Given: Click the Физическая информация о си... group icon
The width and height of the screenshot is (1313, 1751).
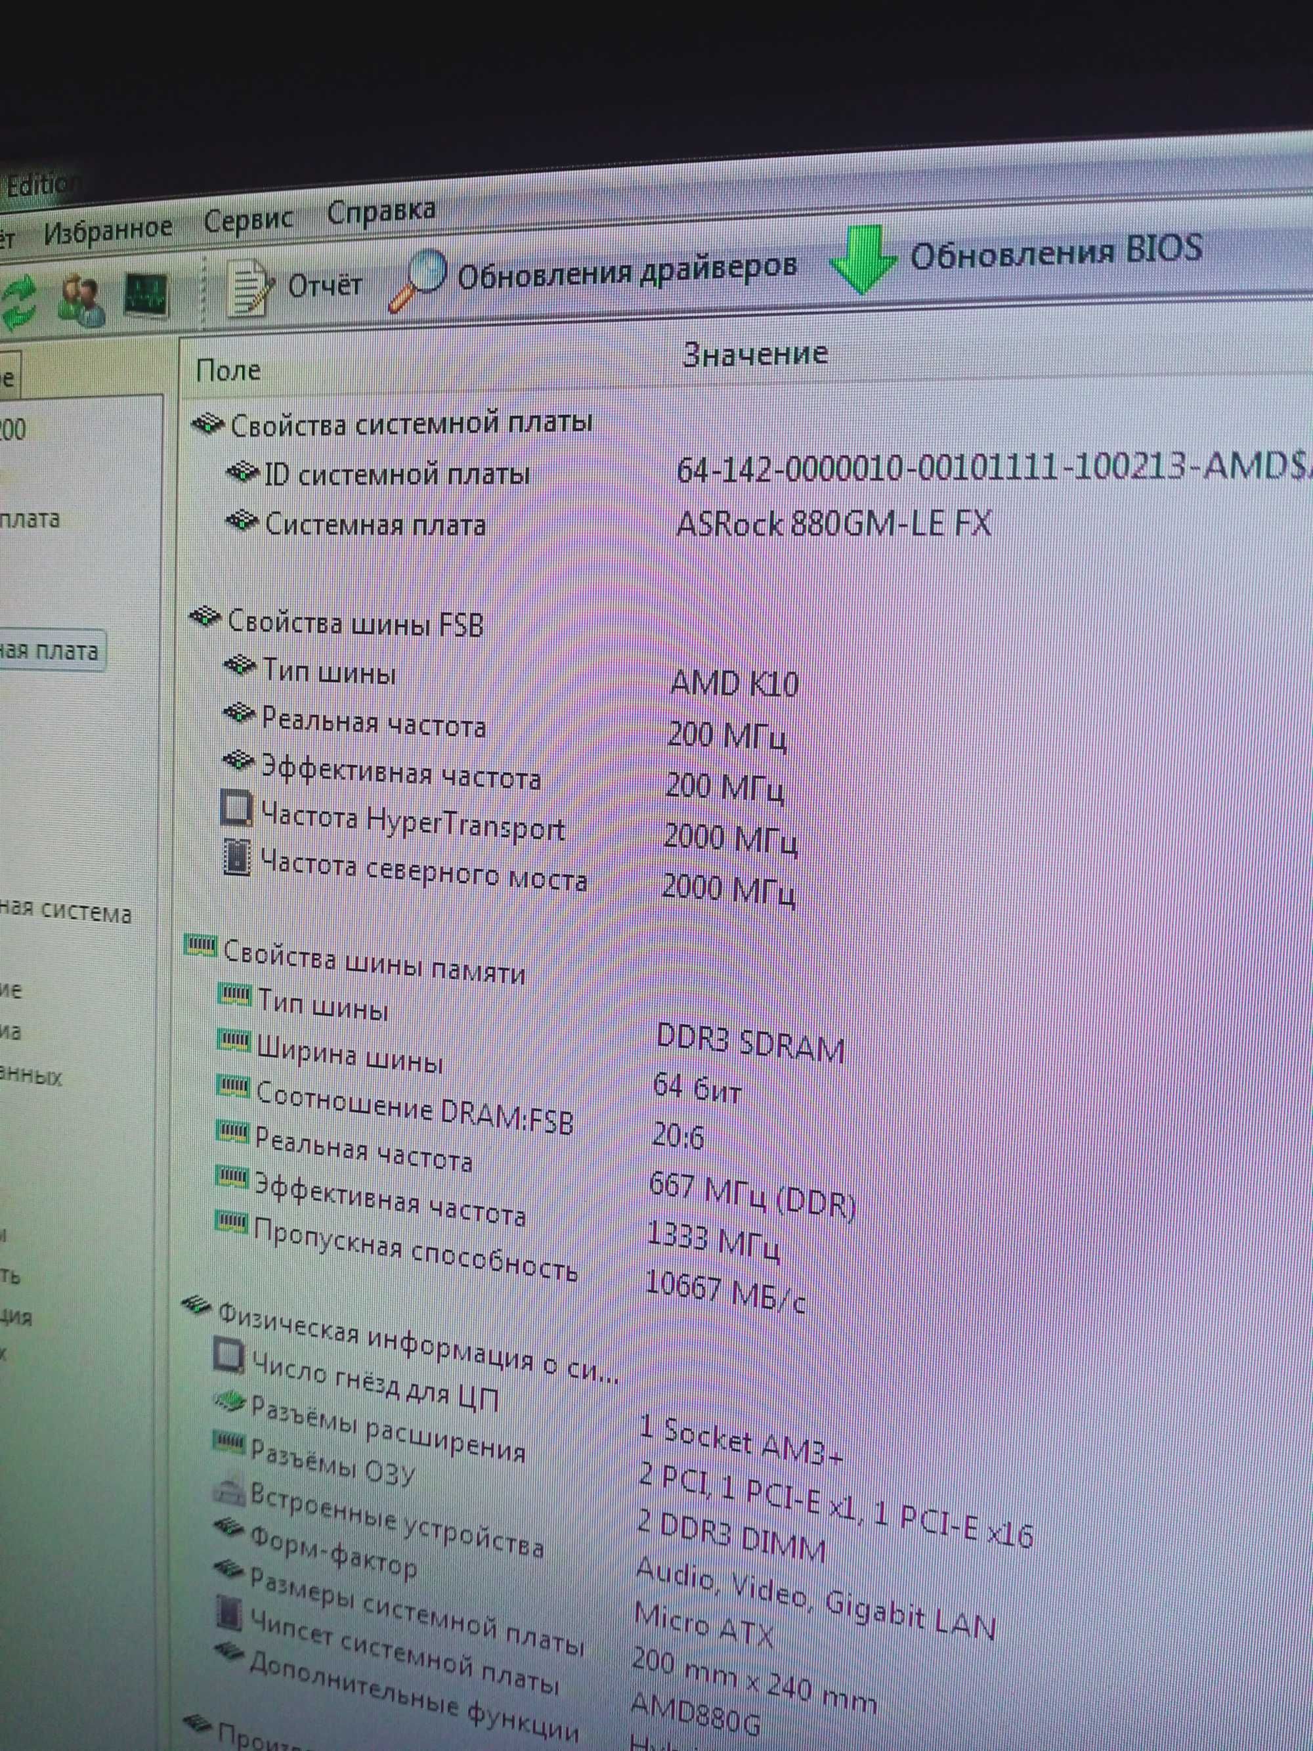Looking at the screenshot, I should [196, 1306].
